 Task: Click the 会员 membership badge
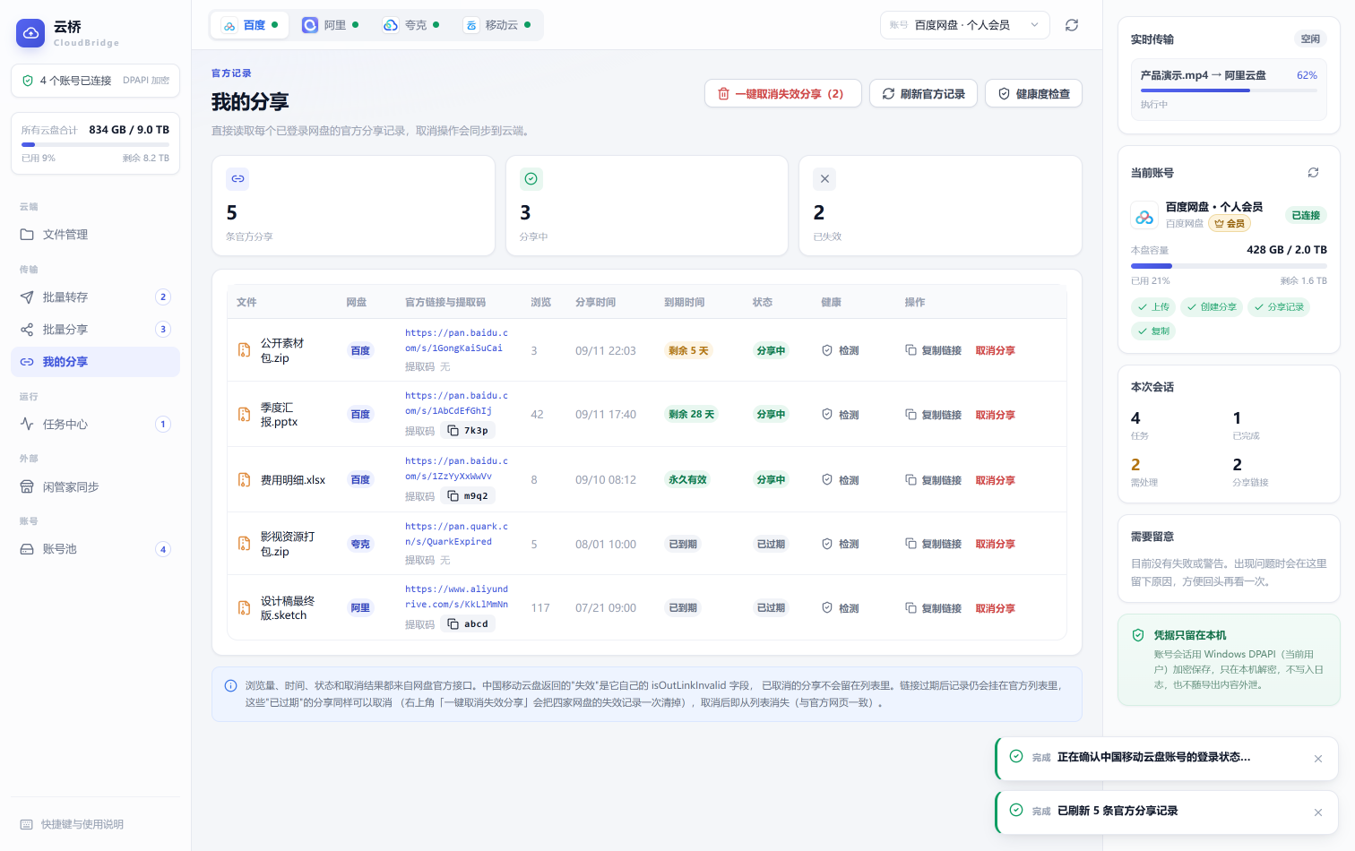coord(1230,224)
